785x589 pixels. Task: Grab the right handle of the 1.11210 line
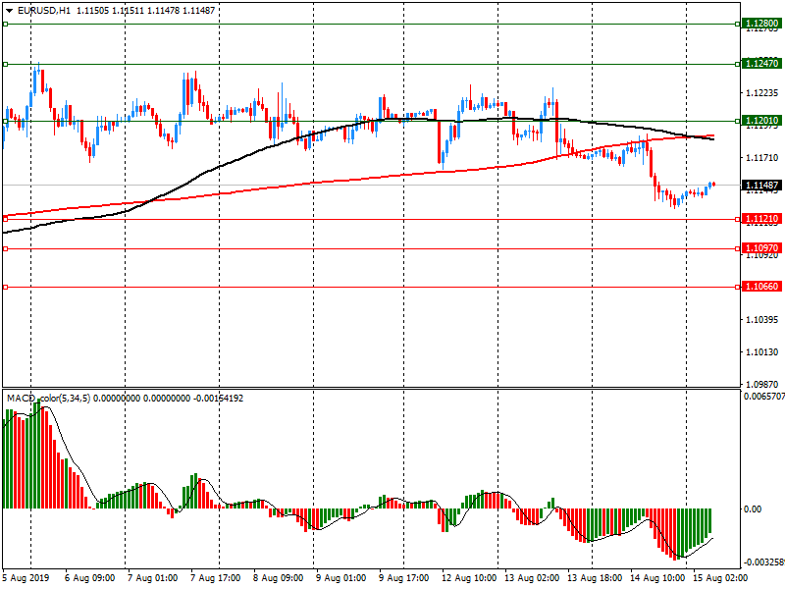click(738, 219)
